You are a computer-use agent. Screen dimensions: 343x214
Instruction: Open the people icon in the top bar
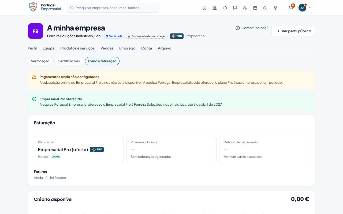[x=245, y=8]
